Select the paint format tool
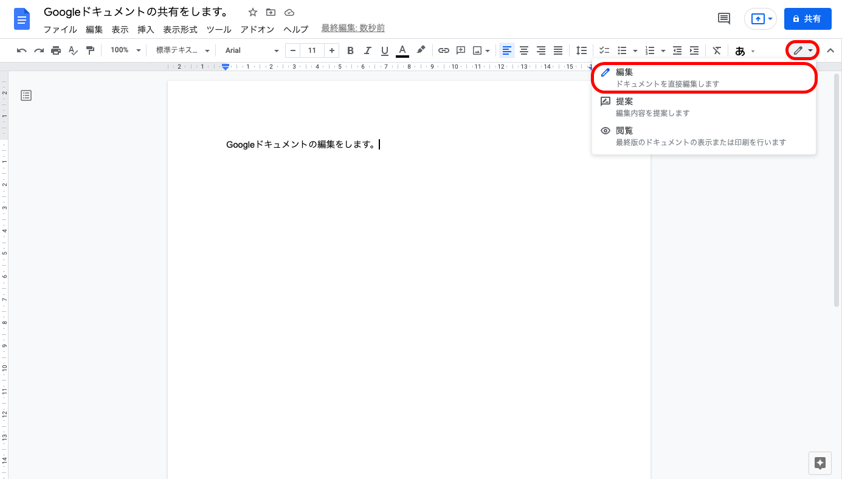This screenshot has width=842, height=479. (x=90, y=50)
